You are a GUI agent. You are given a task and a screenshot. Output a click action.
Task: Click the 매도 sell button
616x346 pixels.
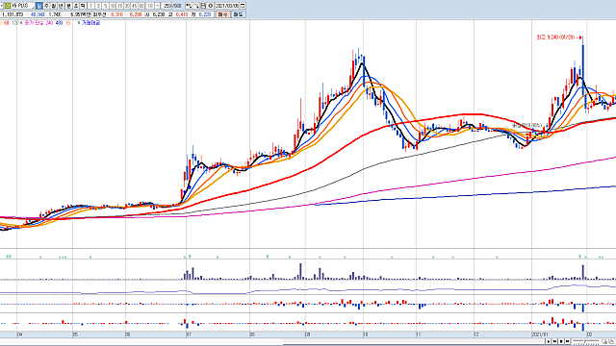(238, 14)
